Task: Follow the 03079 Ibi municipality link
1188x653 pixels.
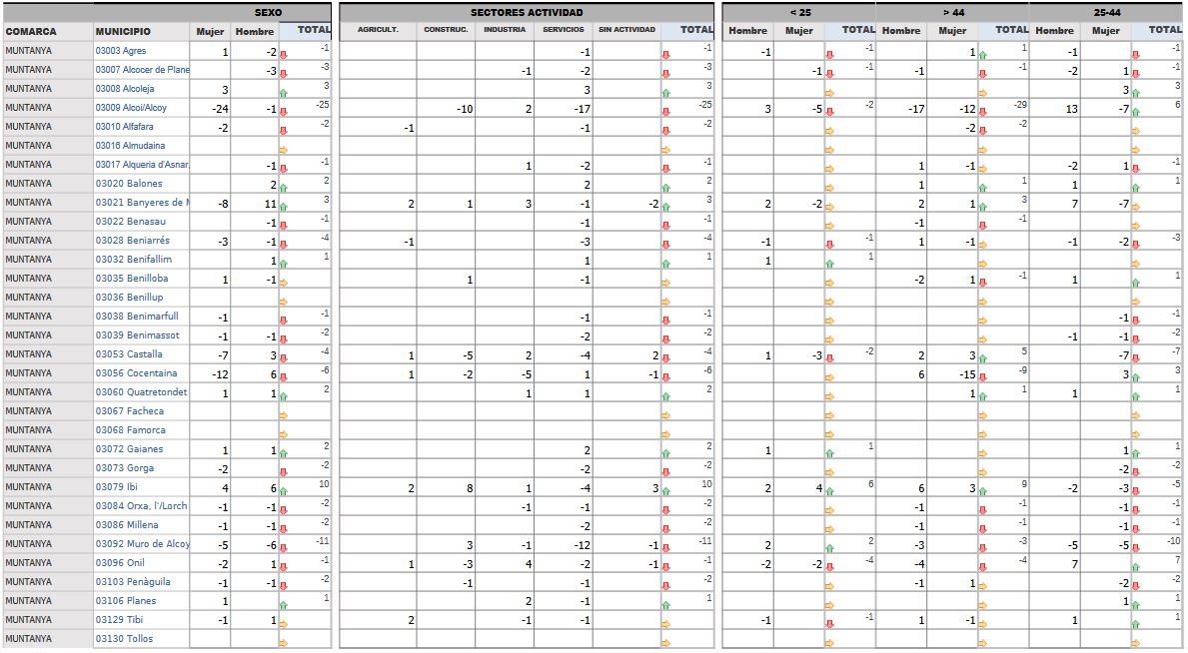Action: 117,487
